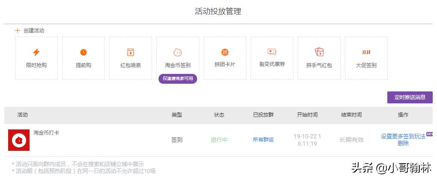437x179 pixels.
Task: Select the 淘金币签到 coin face icon
Action: coord(177,52)
